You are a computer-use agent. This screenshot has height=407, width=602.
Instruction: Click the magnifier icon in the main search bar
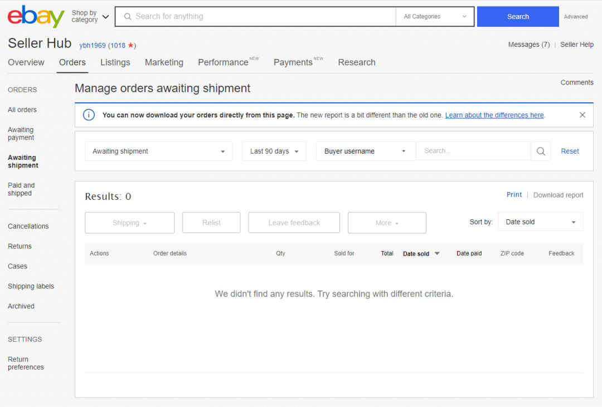[128, 17]
